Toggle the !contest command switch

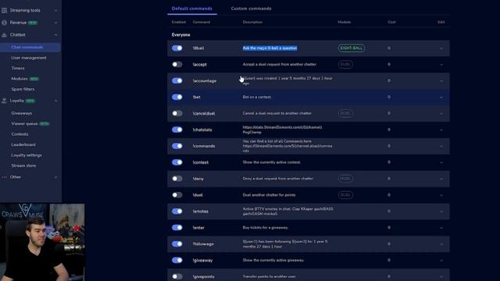[177, 162]
